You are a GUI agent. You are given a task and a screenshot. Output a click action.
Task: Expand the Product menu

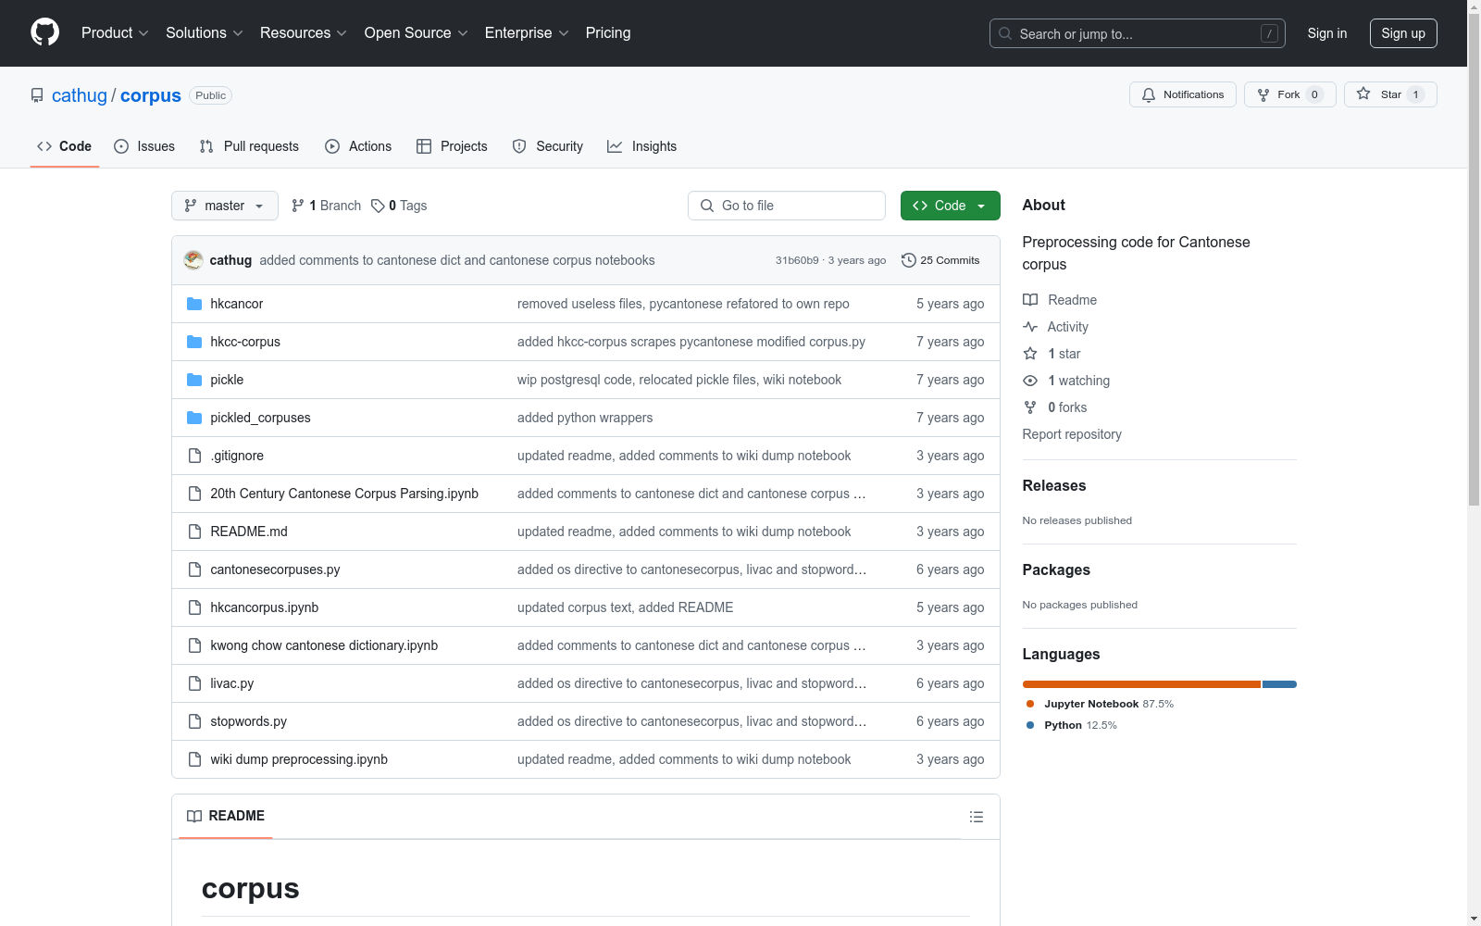pos(115,32)
